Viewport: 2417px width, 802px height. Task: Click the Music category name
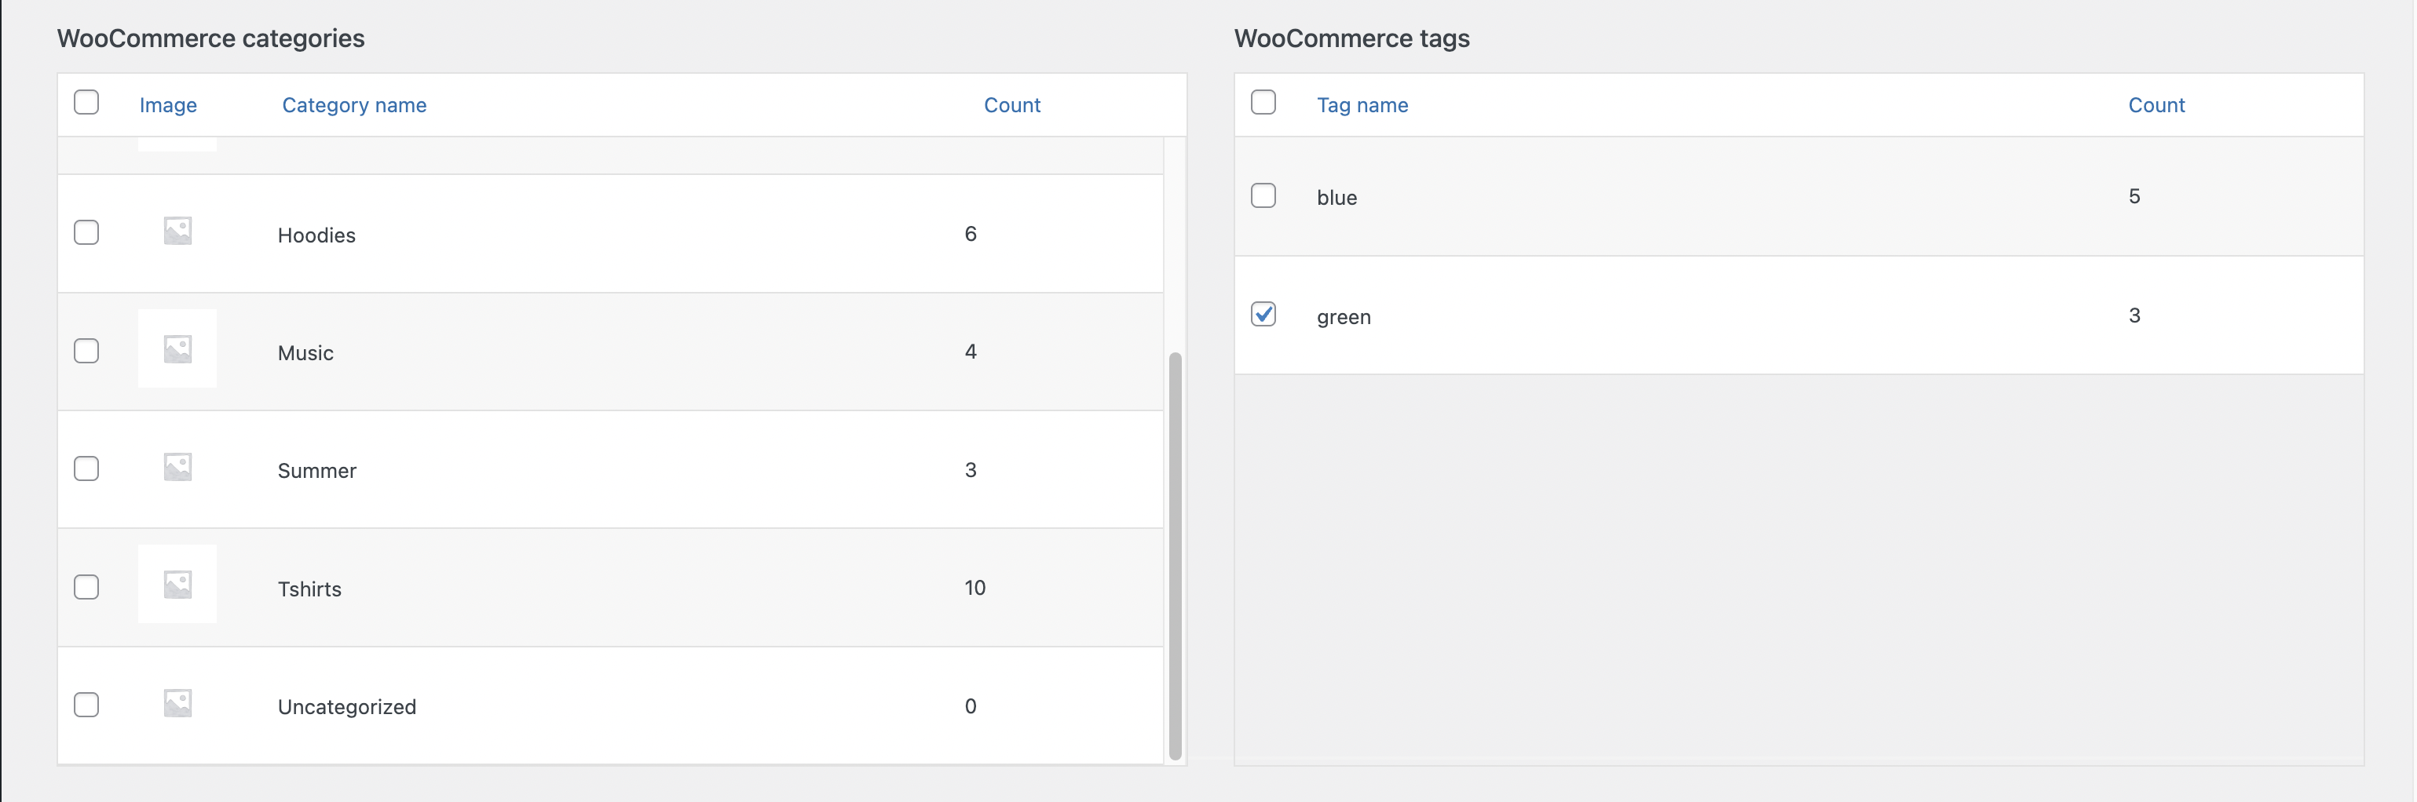pos(306,352)
